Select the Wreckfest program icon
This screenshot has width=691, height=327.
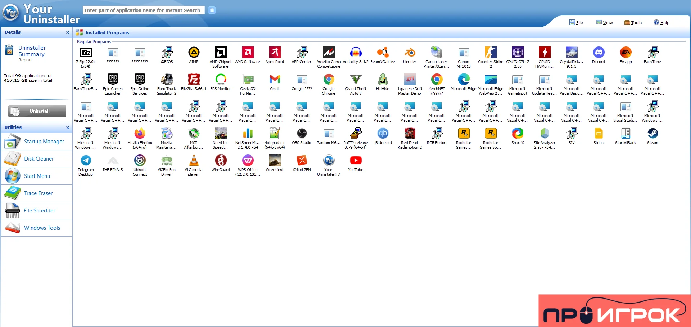[x=275, y=160]
